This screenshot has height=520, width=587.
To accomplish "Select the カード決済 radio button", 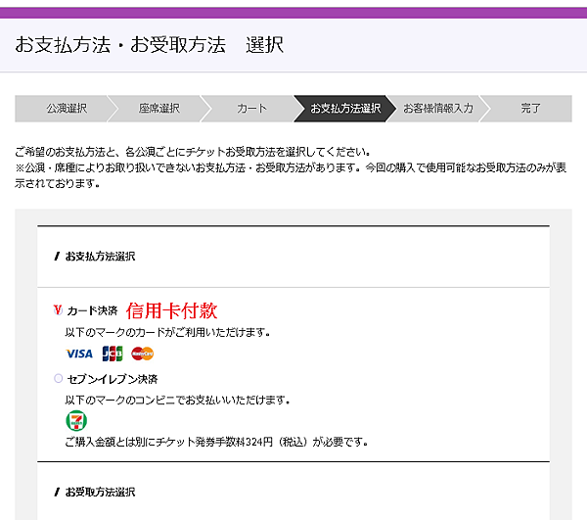I will pos(58,310).
